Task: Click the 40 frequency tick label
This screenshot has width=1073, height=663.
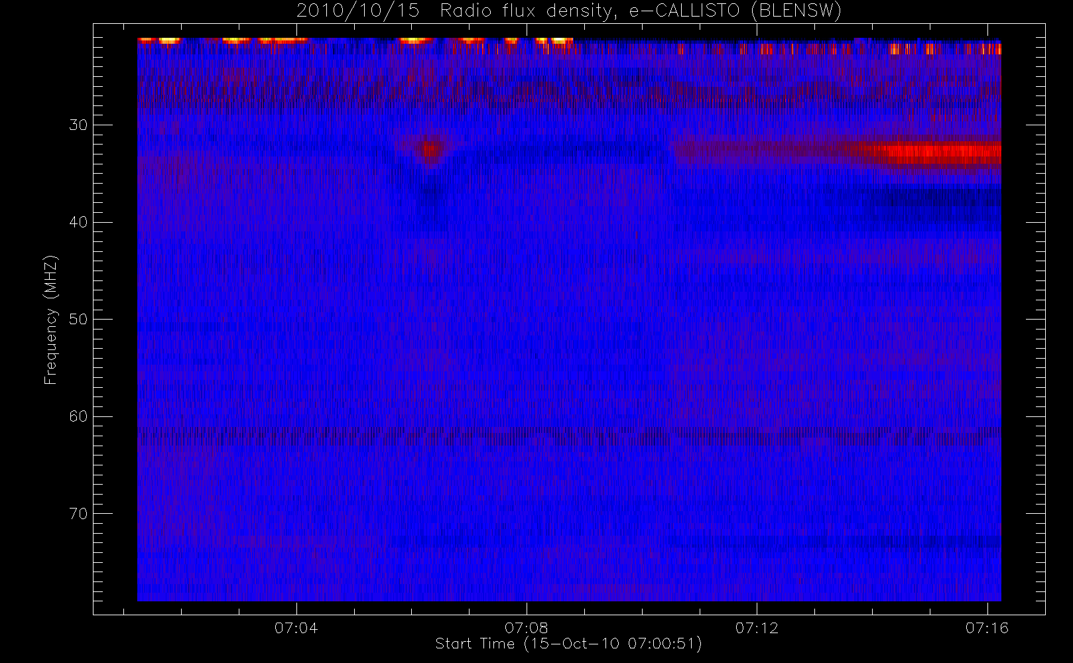Action: pyautogui.click(x=78, y=222)
